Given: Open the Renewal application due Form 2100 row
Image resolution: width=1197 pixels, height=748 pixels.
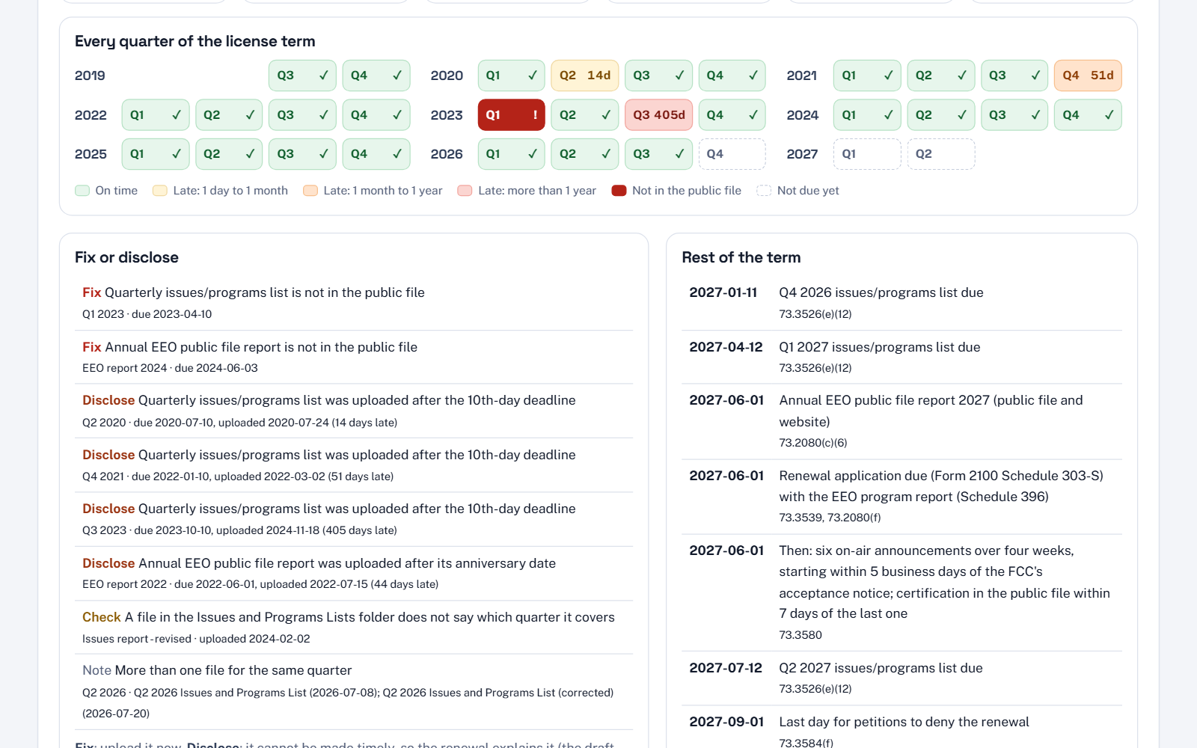Looking at the screenshot, I should (x=901, y=497).
